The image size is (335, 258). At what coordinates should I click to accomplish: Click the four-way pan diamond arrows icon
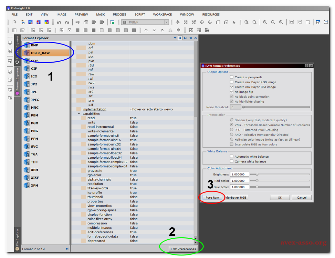point(210,22)
